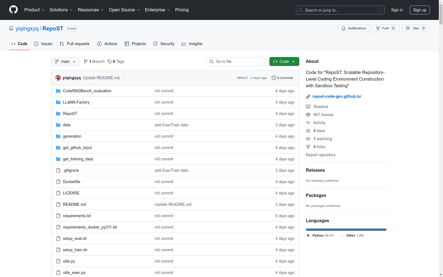Click the generation folder icon
The image size is (443, 277).
click(x=58, y=136)
